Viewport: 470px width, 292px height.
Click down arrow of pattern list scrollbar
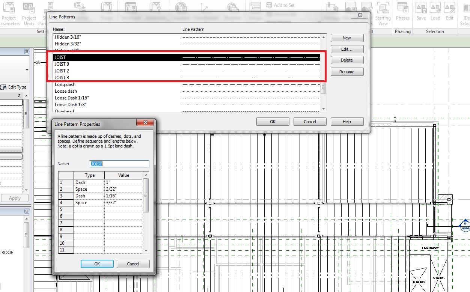click(x=324, y=109)
